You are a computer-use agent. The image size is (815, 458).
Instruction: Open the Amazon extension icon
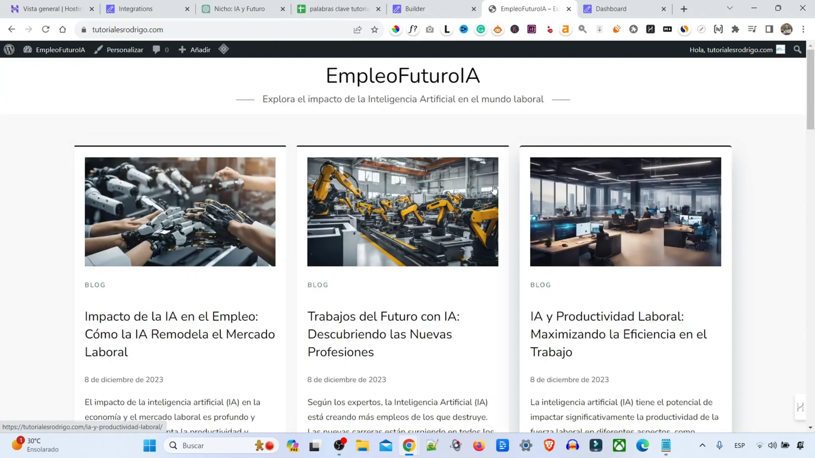pos(565,29)
